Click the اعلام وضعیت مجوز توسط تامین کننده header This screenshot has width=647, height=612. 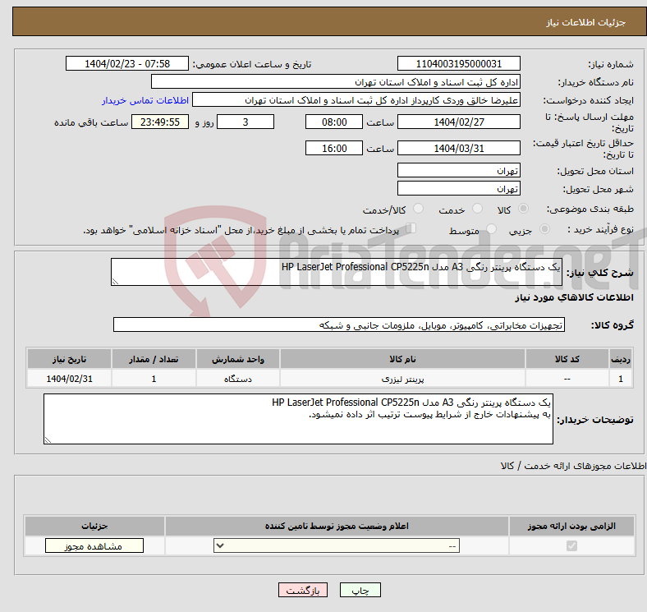point(337,526)
